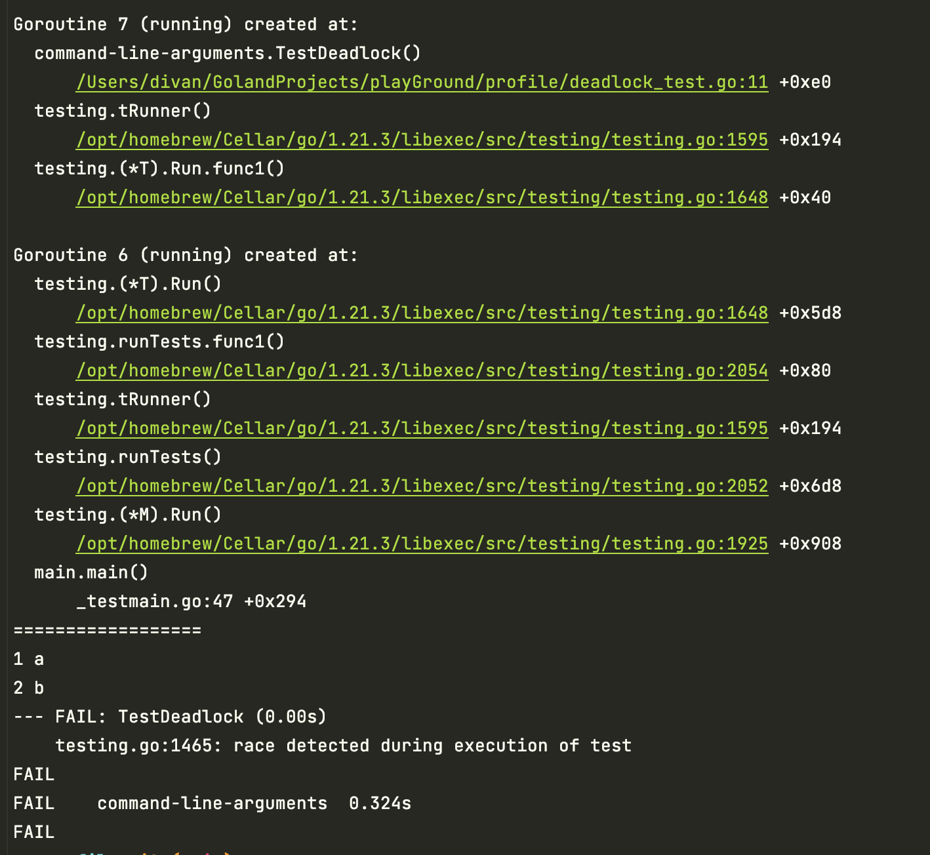This screenshot has width=930, height=855.
Task: Open testing.go:1595 link under Goroutine 7
Action: [422, 140]
